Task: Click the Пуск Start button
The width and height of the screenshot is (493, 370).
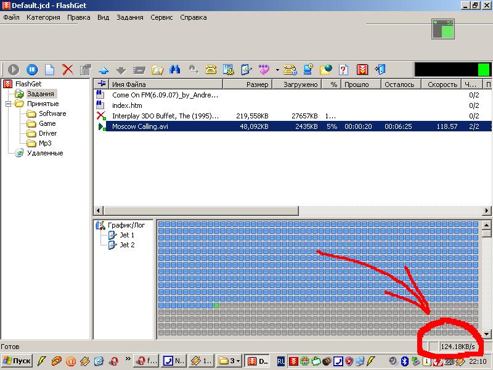Action: (x=17, y=361)
